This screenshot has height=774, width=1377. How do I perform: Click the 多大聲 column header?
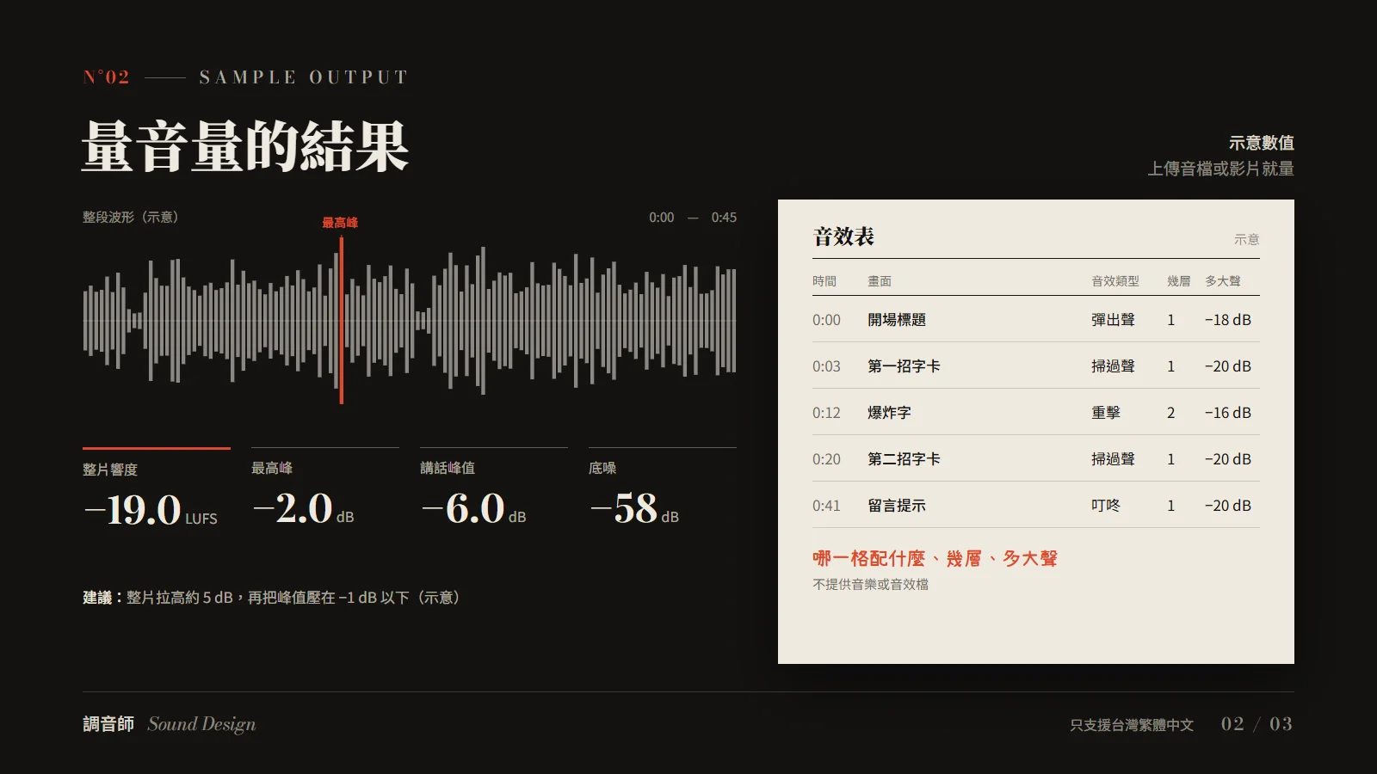point(1223,281)
